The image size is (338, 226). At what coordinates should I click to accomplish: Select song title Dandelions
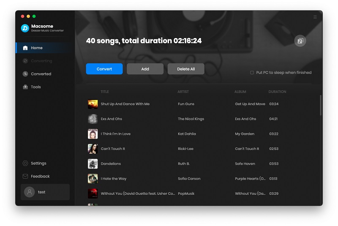click(111, 164)
